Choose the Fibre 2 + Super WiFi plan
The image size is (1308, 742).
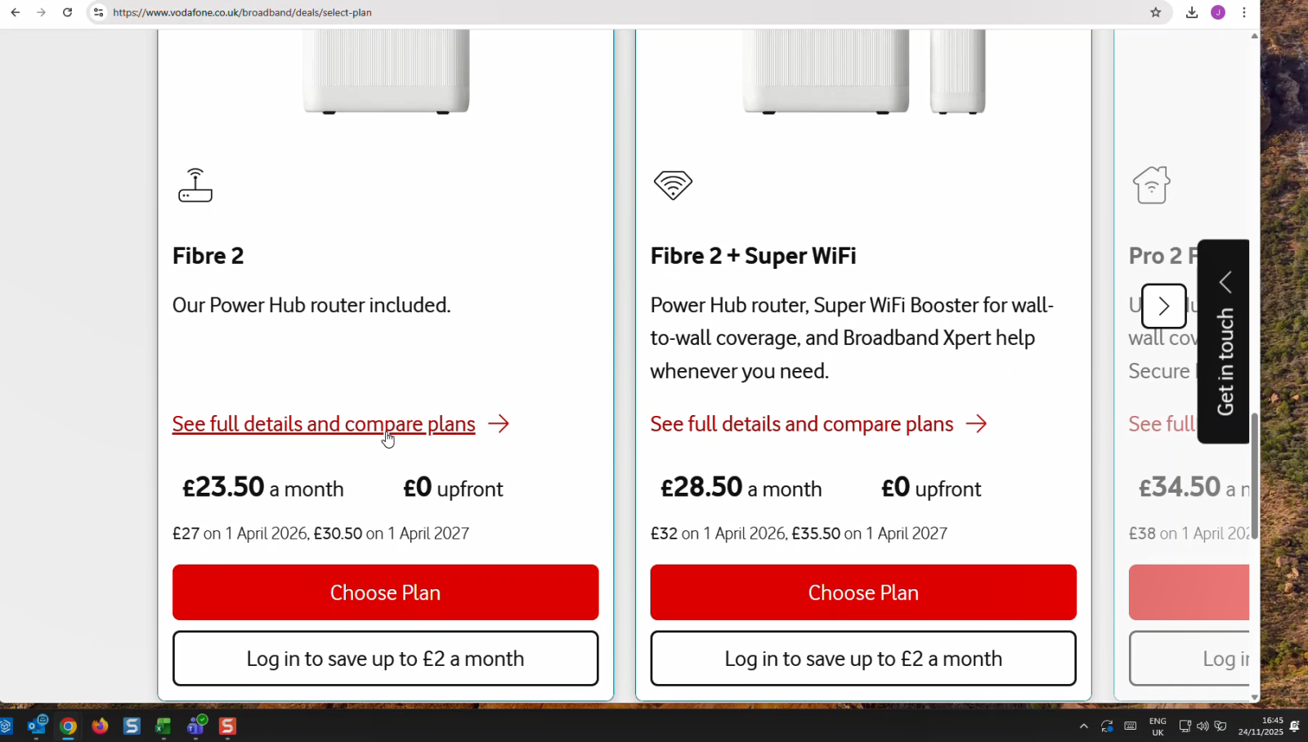click(863, 592)
